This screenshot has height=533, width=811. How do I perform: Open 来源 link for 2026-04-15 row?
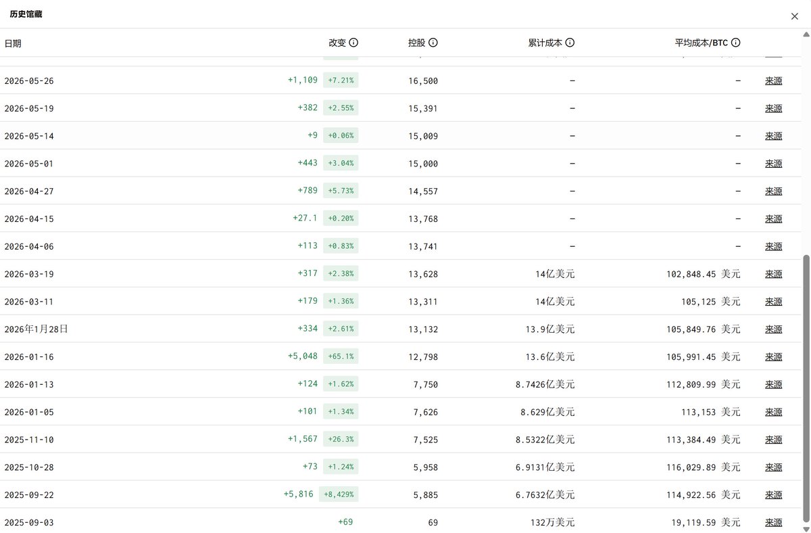click(x=773, y=218)
